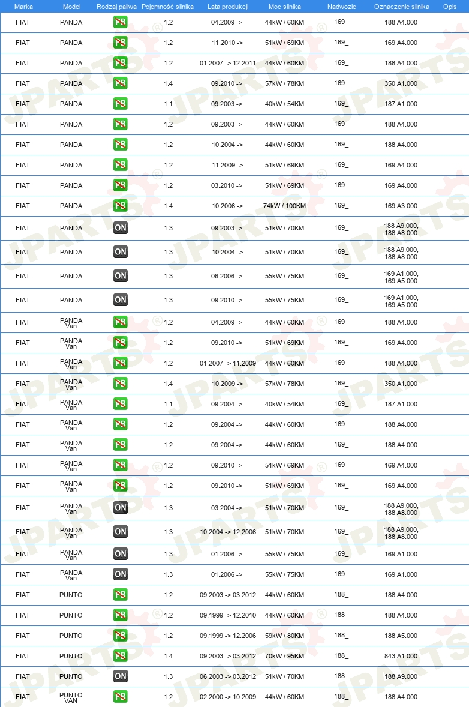Viewport: 469px width, 707px height.
Task: Select the '843 A1.000' engine code cell
Action: pyautogui.click(x=401, y=656)
